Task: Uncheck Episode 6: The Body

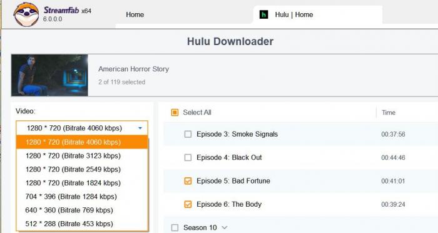Action: tap(188, 204)
